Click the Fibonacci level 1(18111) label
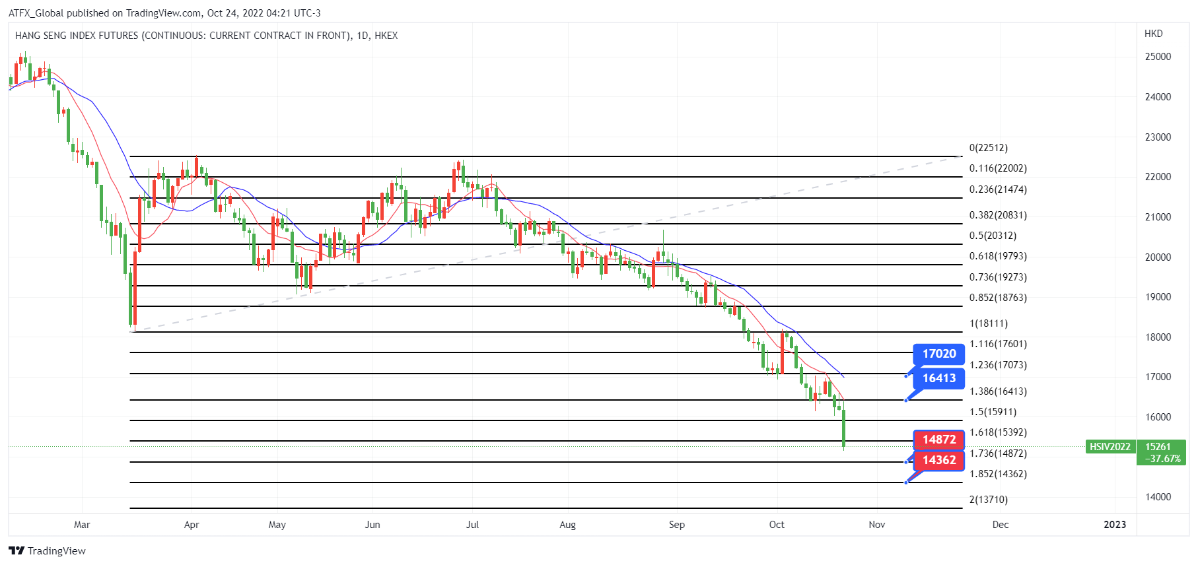This screenshot has width=1198, height=565. (989, 323)
